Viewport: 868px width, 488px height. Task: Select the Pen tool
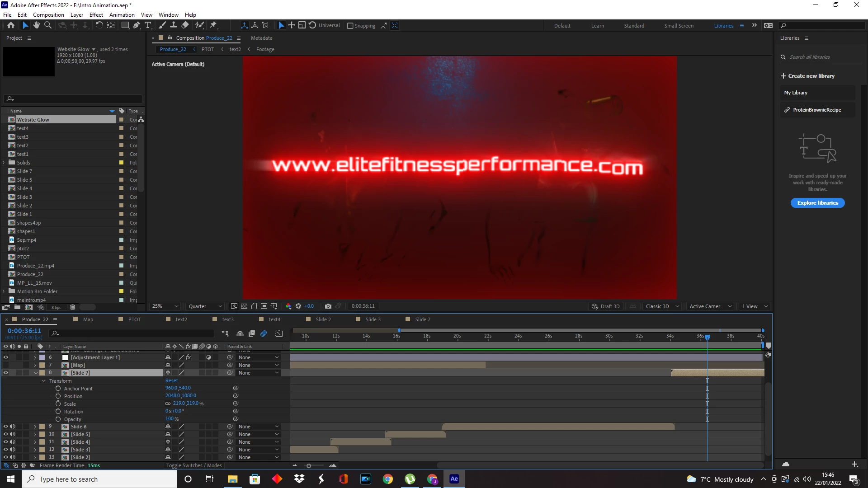(136, 25)
